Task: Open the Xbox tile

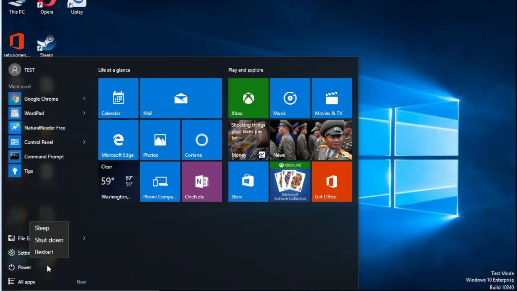Action: coord(248,98)
